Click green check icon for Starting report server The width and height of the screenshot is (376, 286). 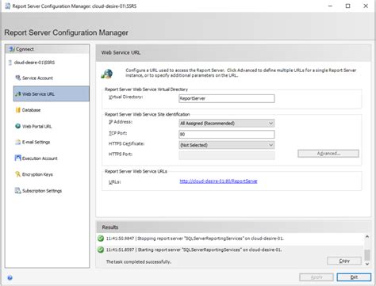pos(101,250)
